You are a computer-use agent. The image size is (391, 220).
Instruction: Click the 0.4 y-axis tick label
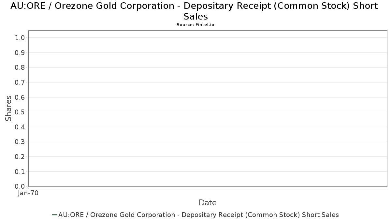click(20, 127)
